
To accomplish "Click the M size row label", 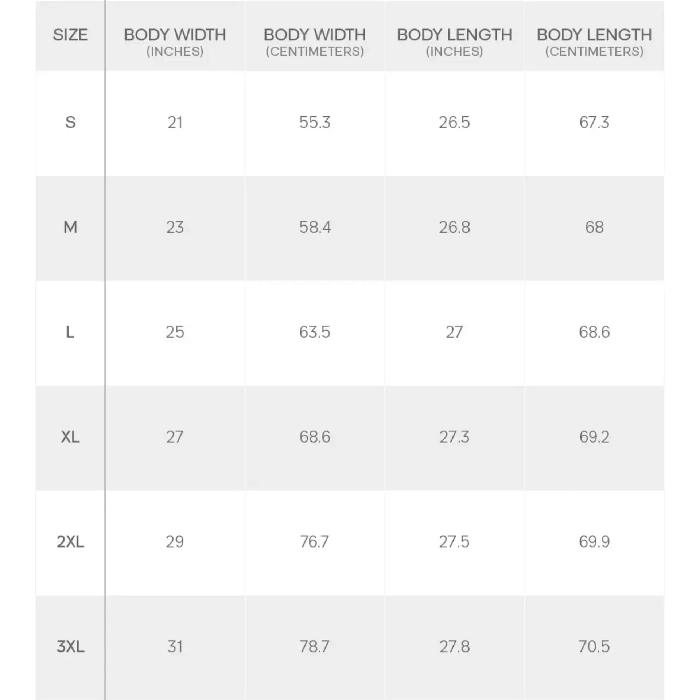I will (x=70, y=227).
